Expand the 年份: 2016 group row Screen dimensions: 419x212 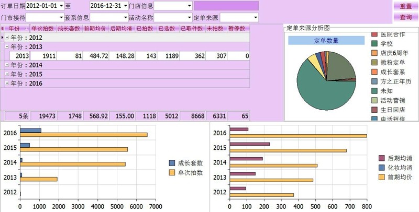(7, 83)
